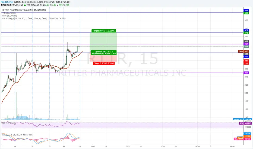This screenshot has width=253, height=149.
Task: Select the MACD (12, 26, RSI, 9) pane label
Action: [x=18, y=135]
